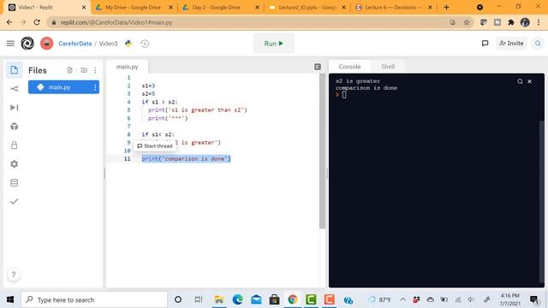
Task: Click highlighted print('comparison is done') line
Action: pos(187,158)
